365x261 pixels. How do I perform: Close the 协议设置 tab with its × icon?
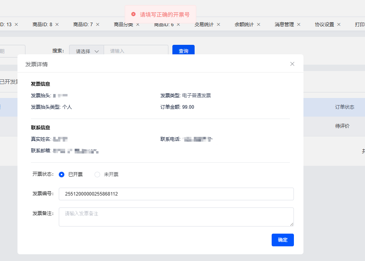(x=339, y=24)
